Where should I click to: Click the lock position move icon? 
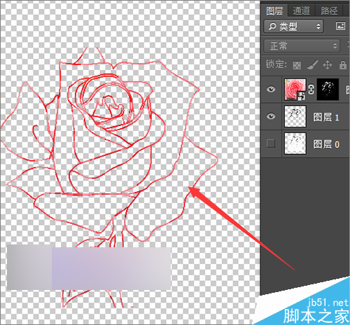328,65
